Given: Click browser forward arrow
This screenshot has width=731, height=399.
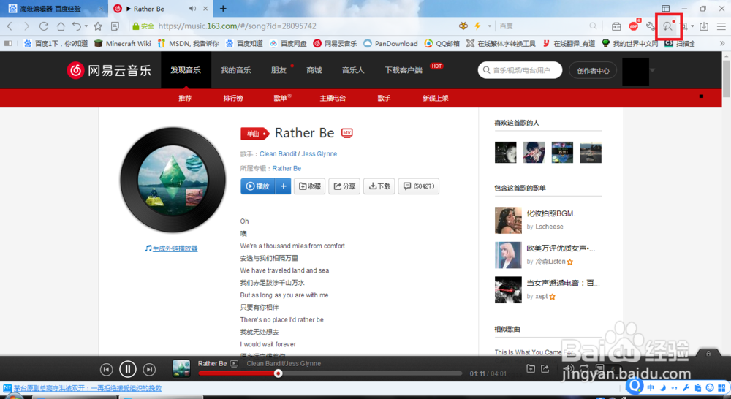Looking at the screenshot, I should 26,26.
